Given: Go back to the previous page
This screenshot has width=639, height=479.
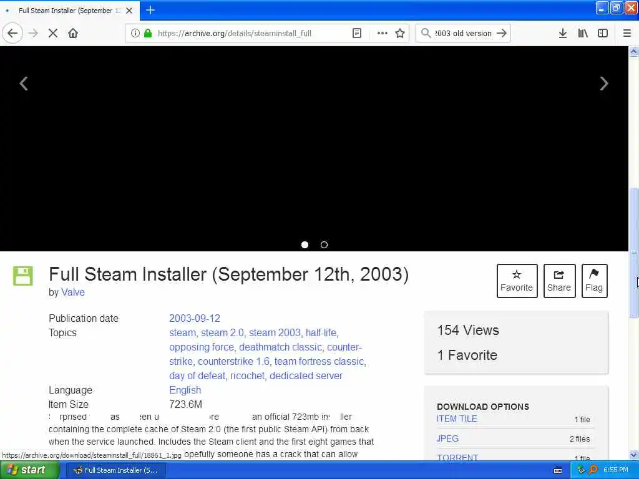Looking at the screenshot, I should (x=12, y=33).
